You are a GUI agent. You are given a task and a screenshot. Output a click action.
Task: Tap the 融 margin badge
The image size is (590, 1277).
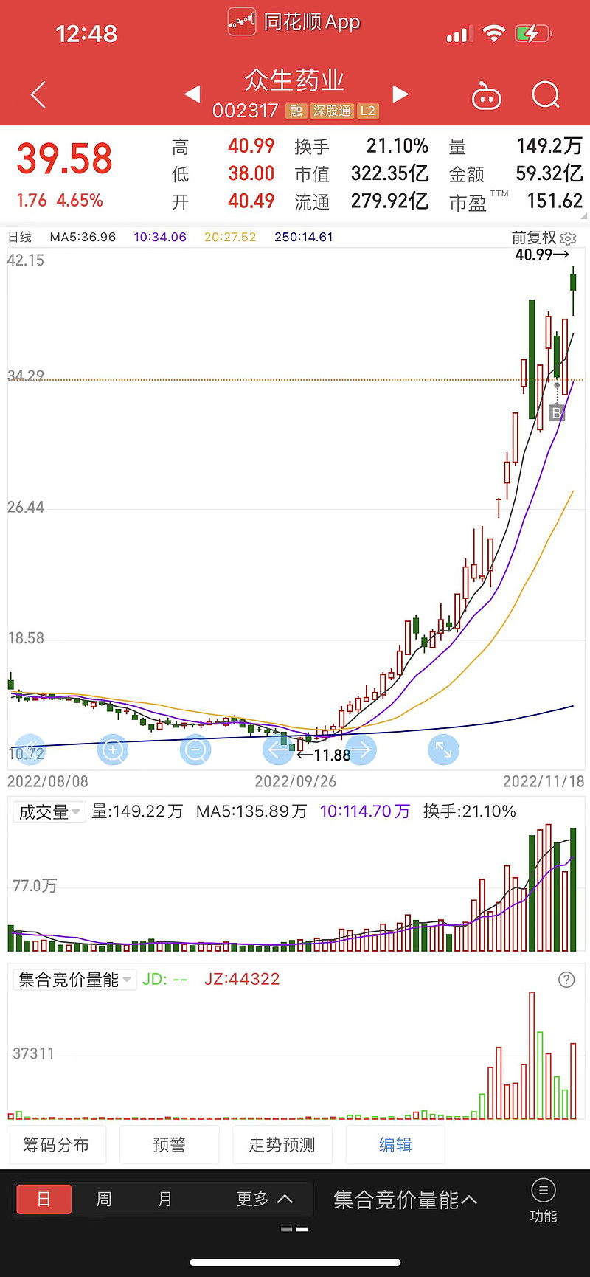(296, 111)
